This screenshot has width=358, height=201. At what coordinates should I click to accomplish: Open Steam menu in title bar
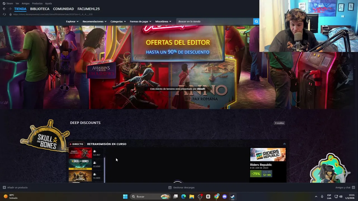8,3
